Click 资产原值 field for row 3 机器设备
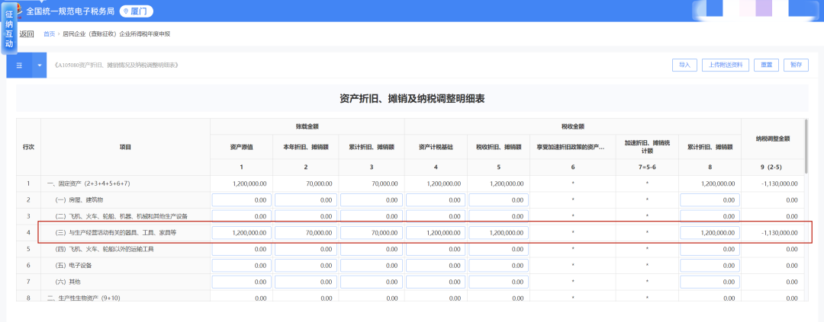Viewport: 824px width, 322px height. pyautogui.click(x=241, y=216)
